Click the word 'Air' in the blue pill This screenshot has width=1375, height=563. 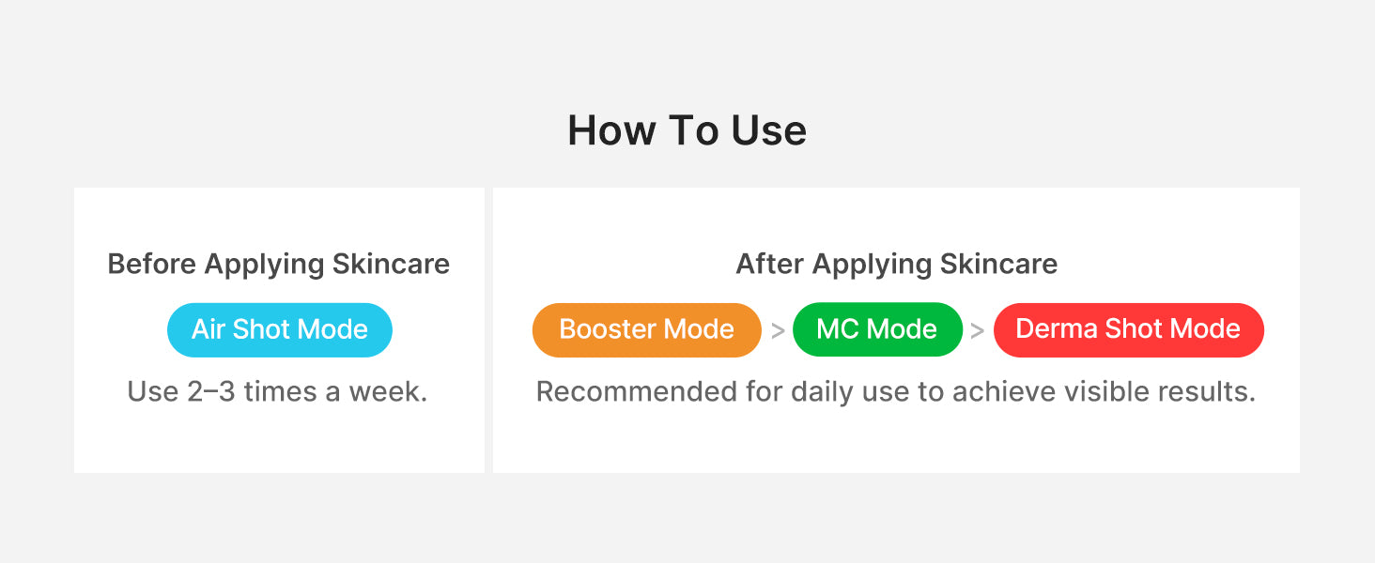pyautogui.click(x=209, y=329)
